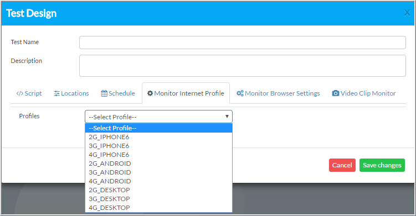Screen dimensions: 416x216
Task: Click the sliders icon next to Locations
Action: click(x=57, y=93)
